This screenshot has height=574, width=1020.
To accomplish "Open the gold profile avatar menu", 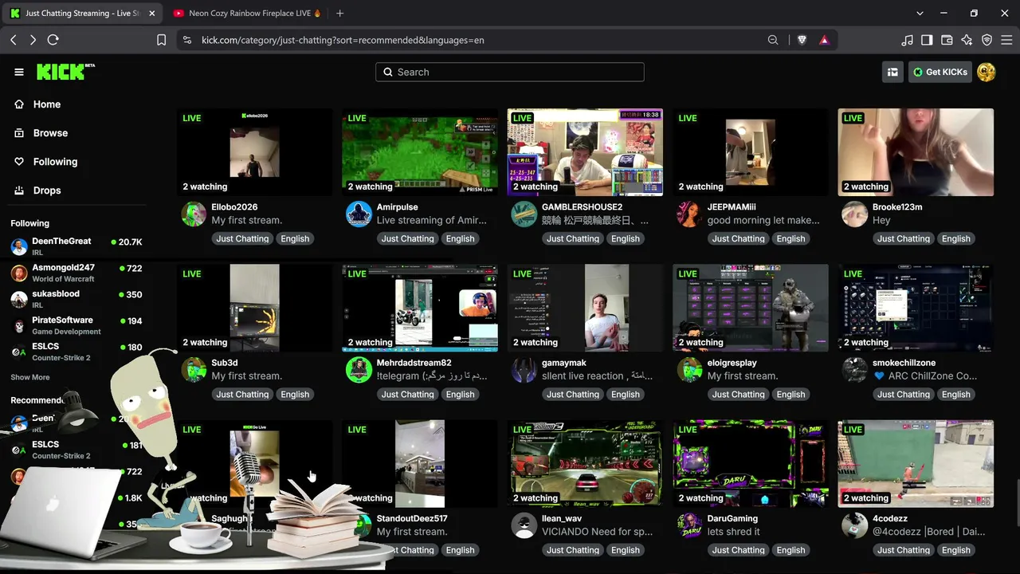I will pyautogui.click(x=986, y=72).
